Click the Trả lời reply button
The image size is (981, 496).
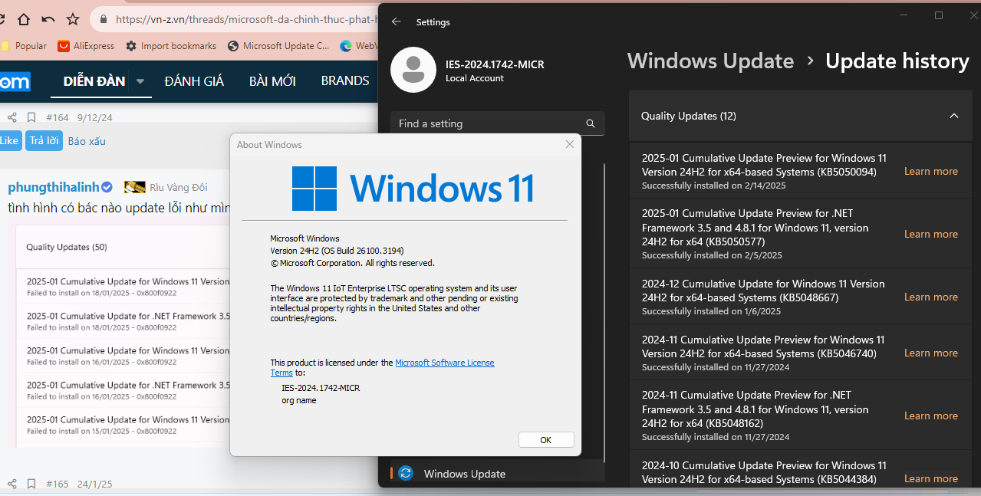click(x=44, y=141)
